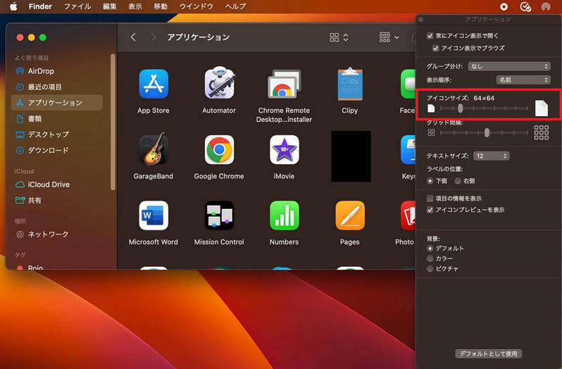Image resolution: width=562 pixels, height=369 pixels.
Task: Open the Clipy clipboard app icon
Action: pyautogui.click(x=350, y=84)
